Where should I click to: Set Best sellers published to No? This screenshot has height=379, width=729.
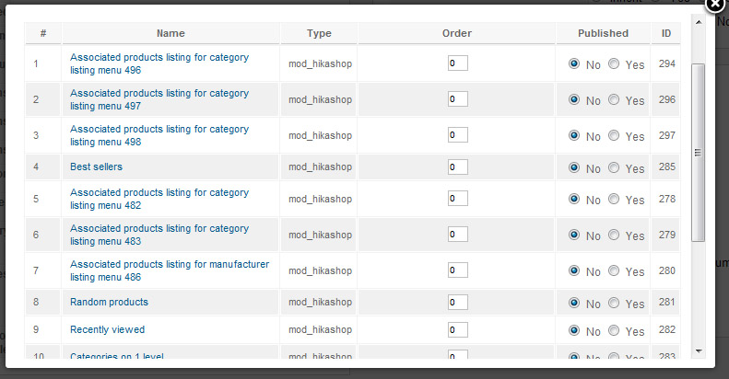[x=574, y=167]
